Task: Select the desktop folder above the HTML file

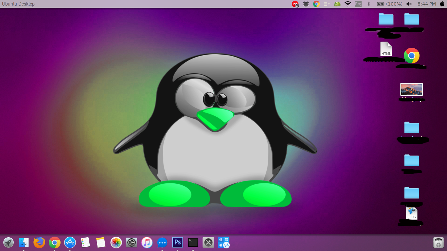Action: [386, 19]
